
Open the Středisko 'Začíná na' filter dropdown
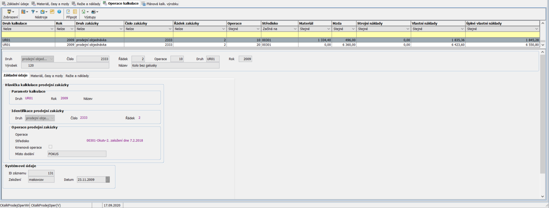click(x=295, y=29)
